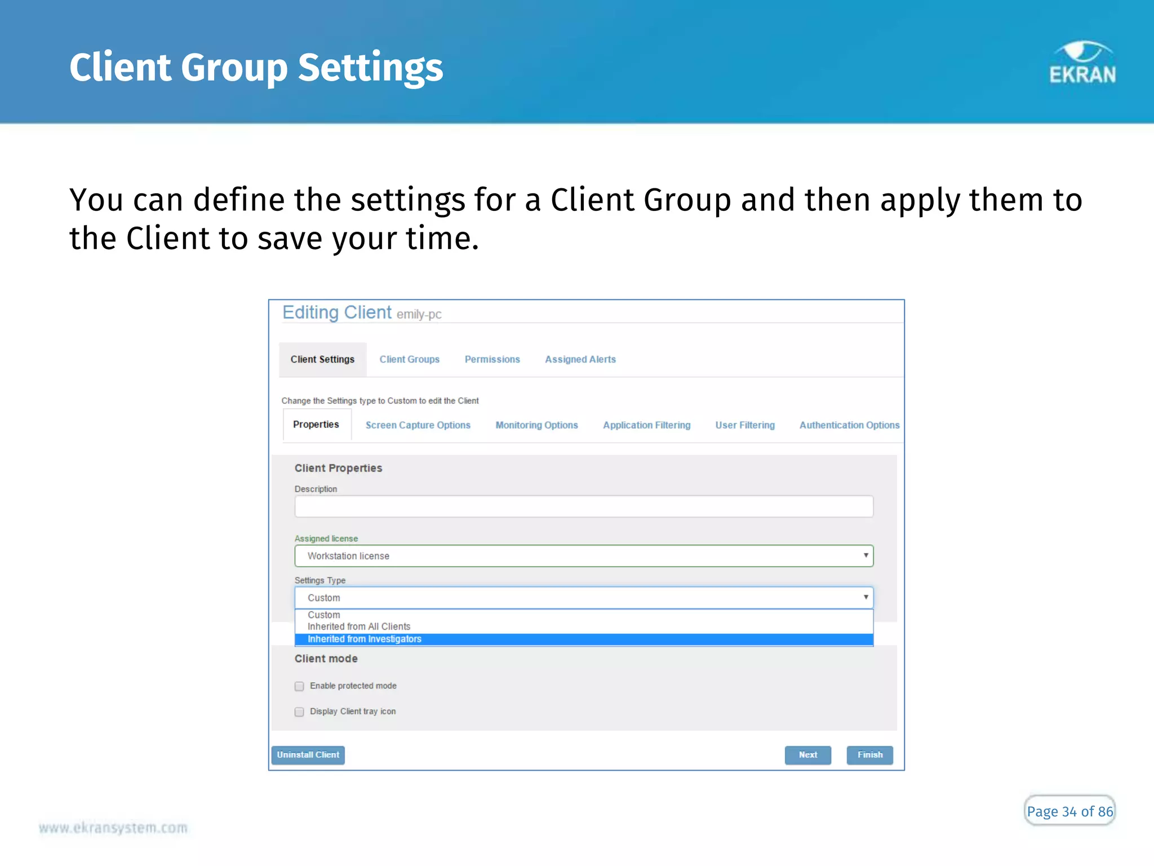The height and width of the screenshot is (866, 1154).
Task: Open the www.ekransystem.com link
Action: click(113, 828)
